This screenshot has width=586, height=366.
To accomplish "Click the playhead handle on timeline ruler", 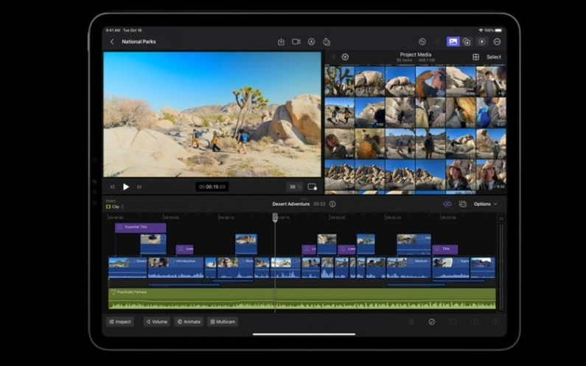I will coord(275,217).
